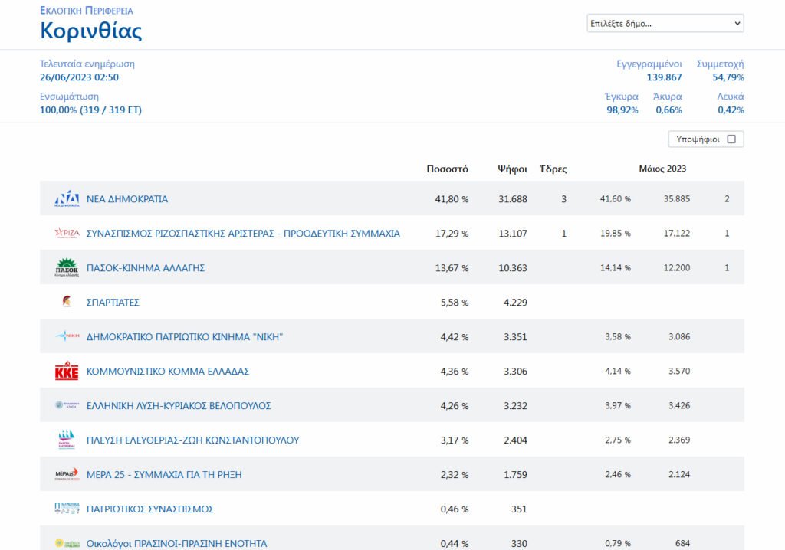Click the Πλεύση Ελευθερίας ship logo

tap(67, 440)
